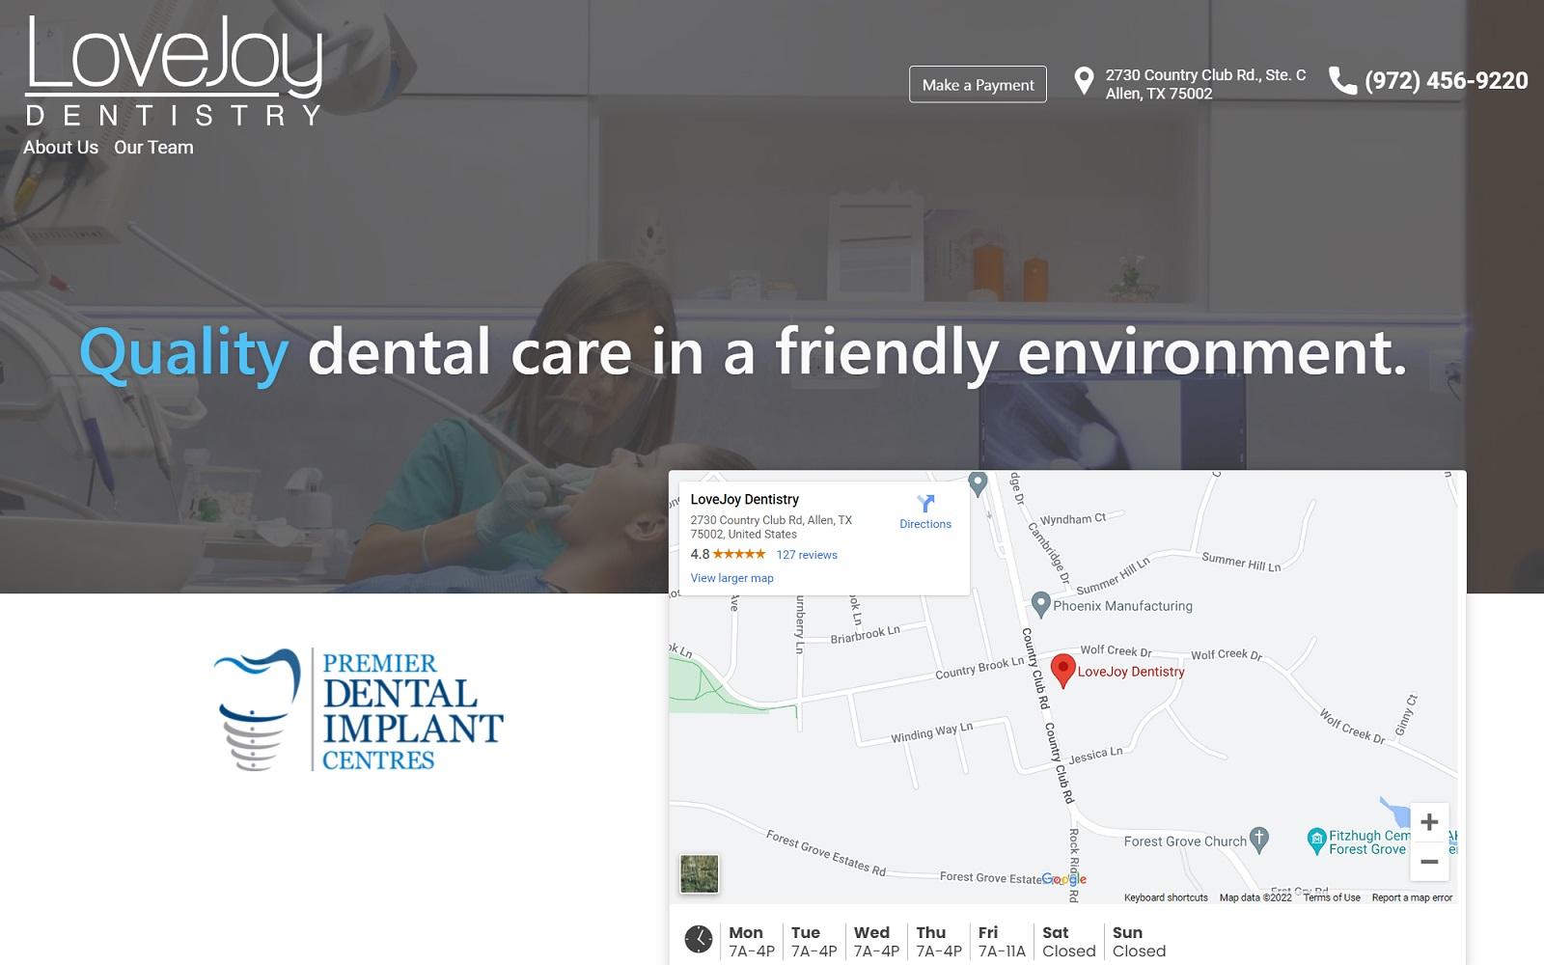1544x965 pixels.
Task: Click the Phoenix Manufacturing map pin
Action: click(1040, 604)
